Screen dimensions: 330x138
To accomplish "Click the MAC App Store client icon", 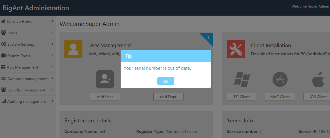I will [x=280, y=79].
